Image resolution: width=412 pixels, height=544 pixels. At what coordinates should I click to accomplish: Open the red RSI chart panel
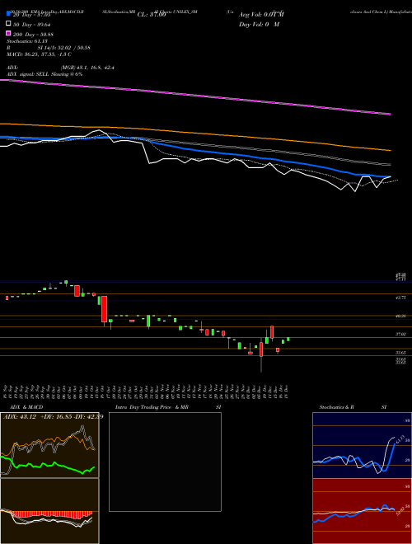pos(362,511)
